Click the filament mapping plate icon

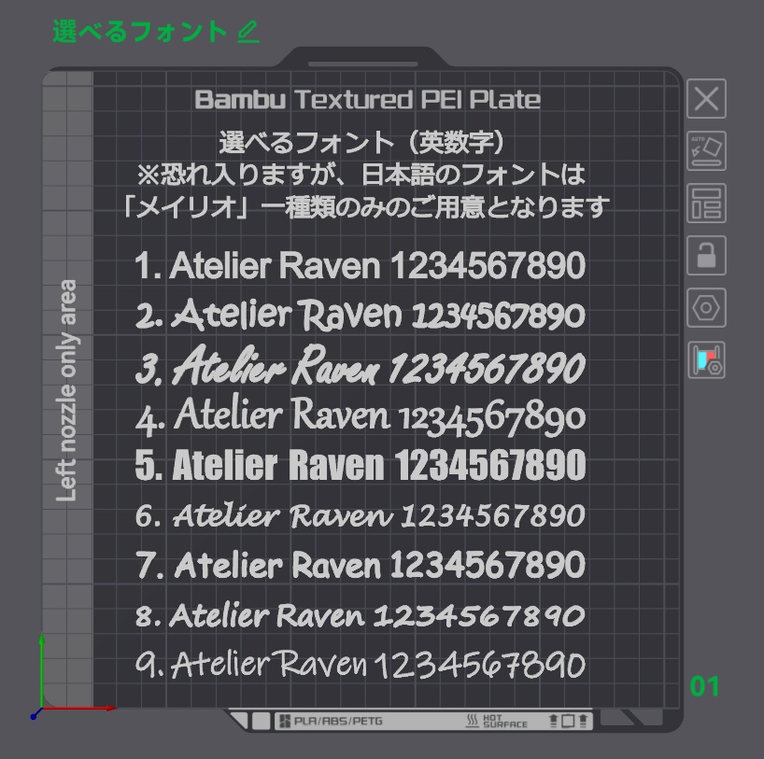(706, 360)
